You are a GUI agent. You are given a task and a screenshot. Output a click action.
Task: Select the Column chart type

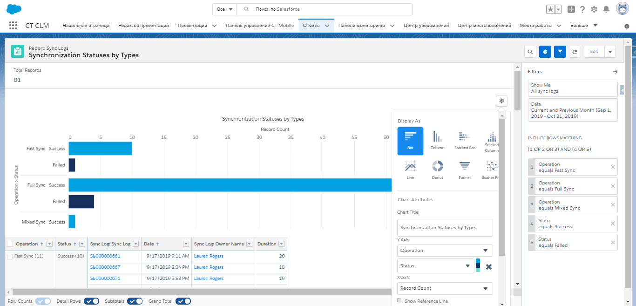click(x=437, y=140)
